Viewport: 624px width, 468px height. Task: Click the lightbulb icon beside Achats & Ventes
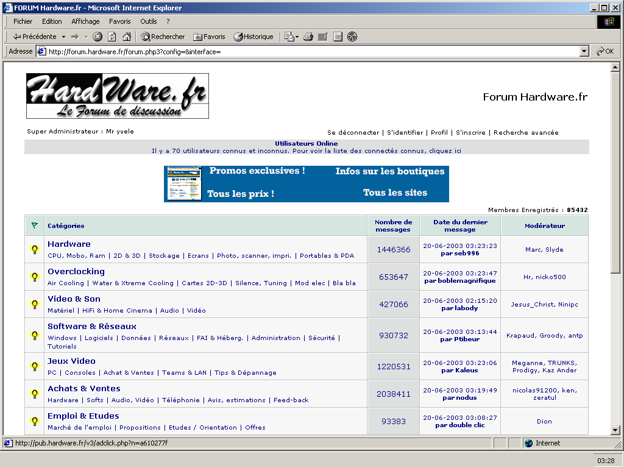(35, 394)
